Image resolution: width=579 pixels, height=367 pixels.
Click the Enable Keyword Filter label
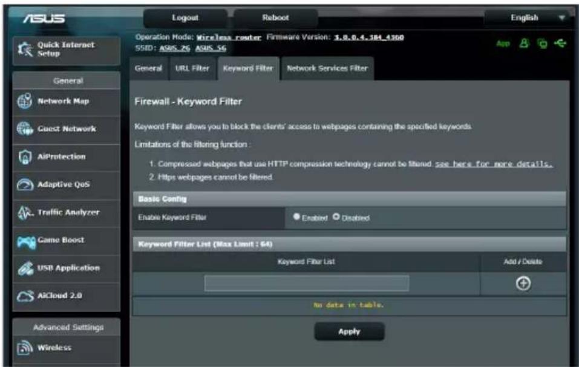point(172,218)
